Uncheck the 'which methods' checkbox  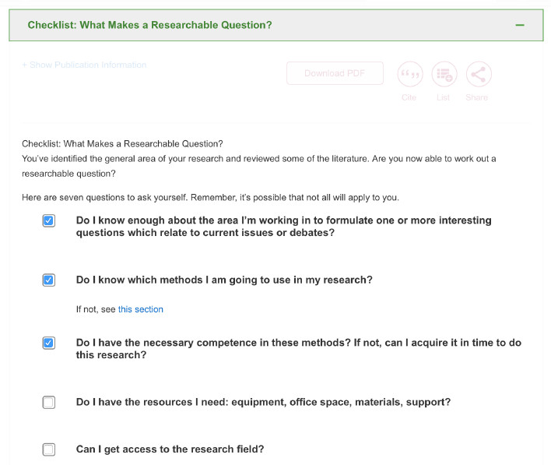coord(48,280)
